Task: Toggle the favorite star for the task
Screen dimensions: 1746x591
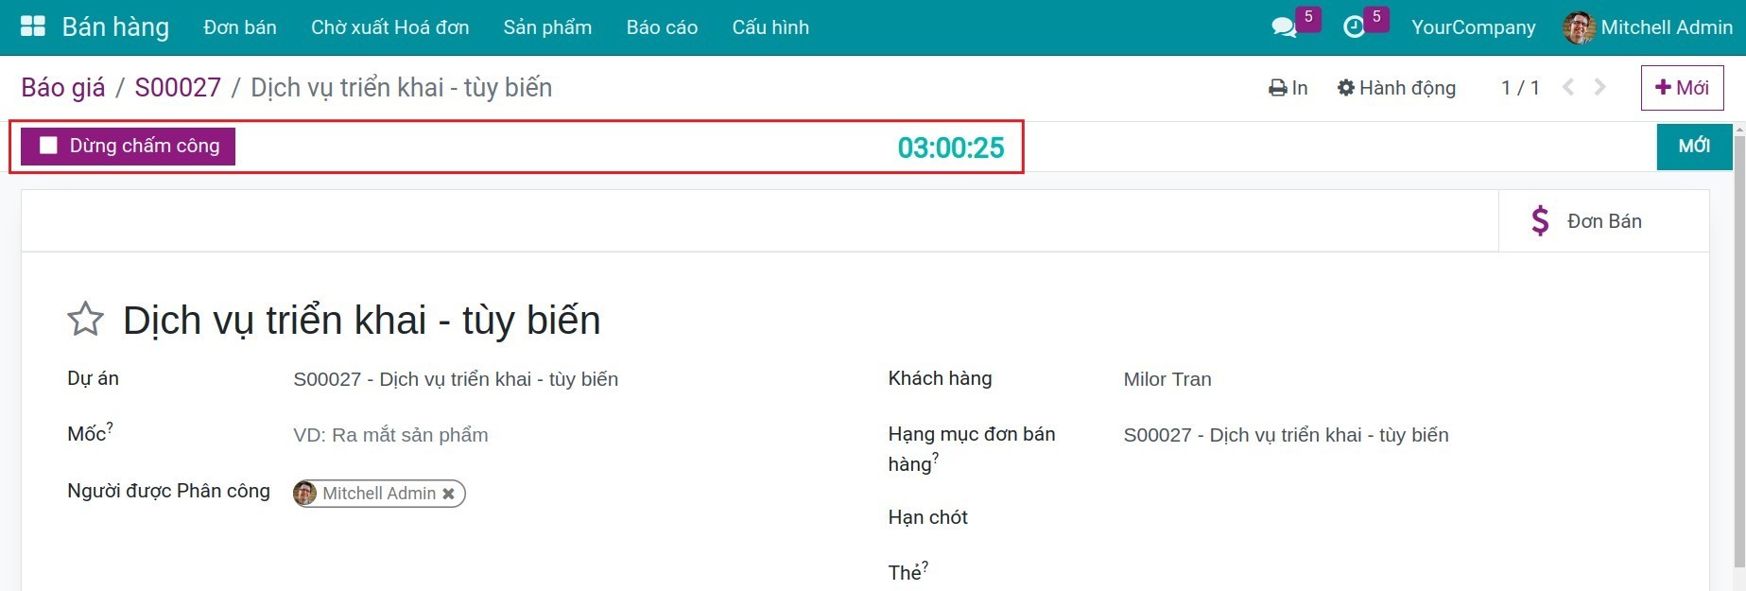Action: 85,320
